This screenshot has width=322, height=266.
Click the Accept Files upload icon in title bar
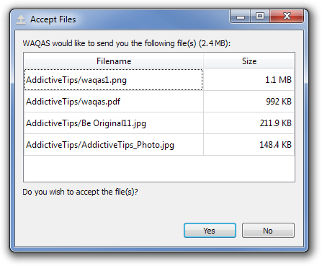21,19
